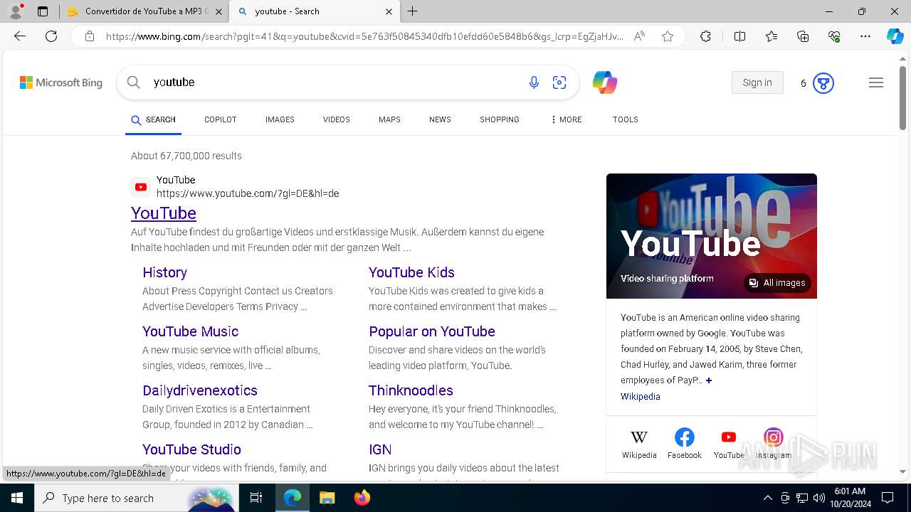Click the page vertical scrollbar thumb
Screen dimensions: 911x512
902,97
